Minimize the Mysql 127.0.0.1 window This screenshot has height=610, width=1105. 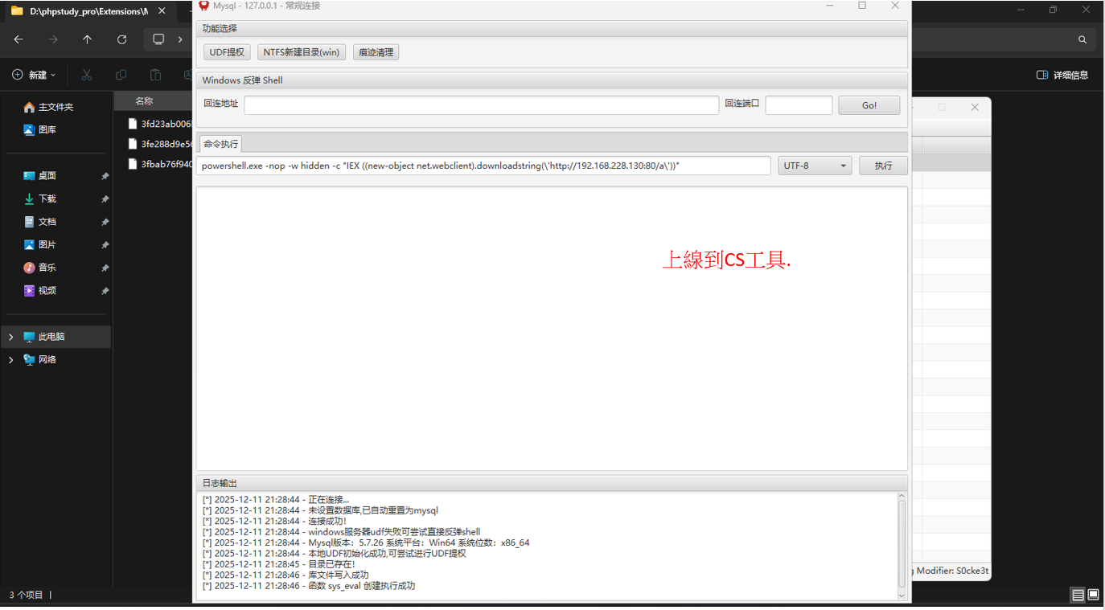[830, 6]
